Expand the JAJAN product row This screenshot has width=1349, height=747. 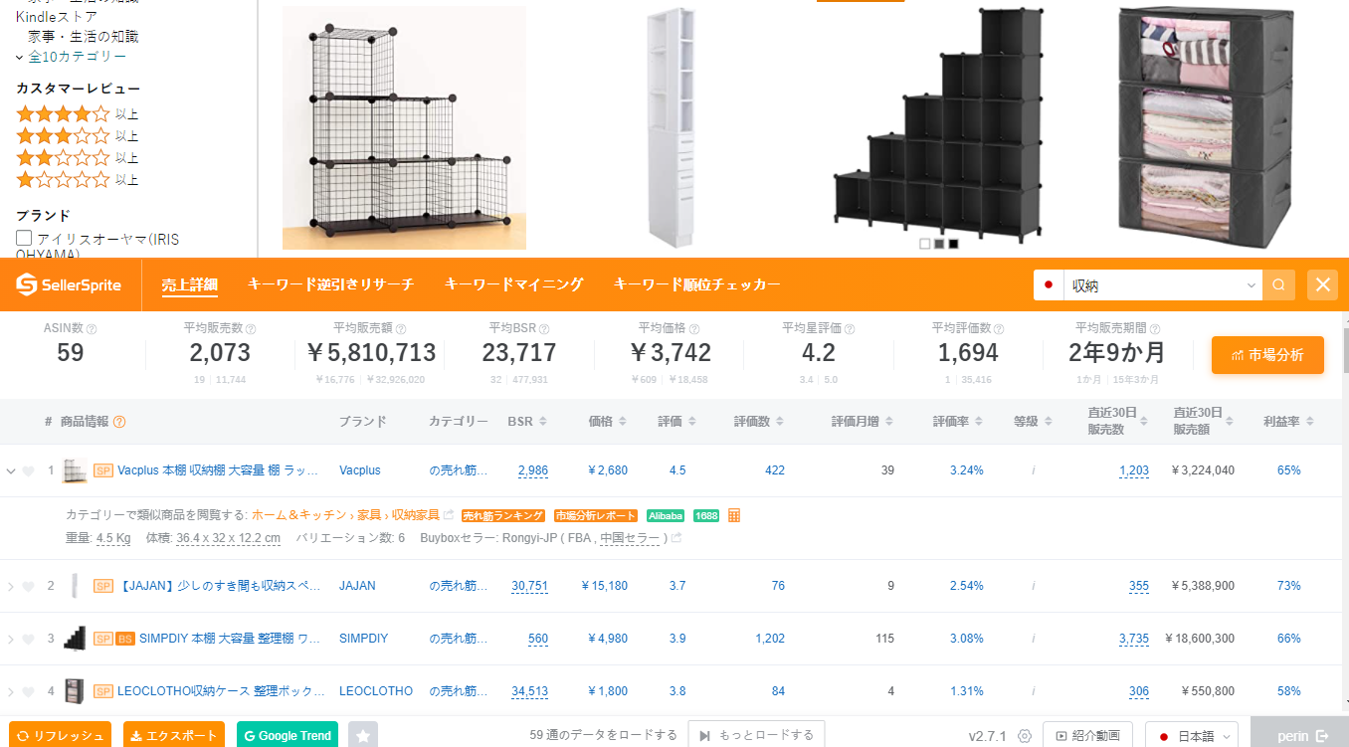[11, 587]
